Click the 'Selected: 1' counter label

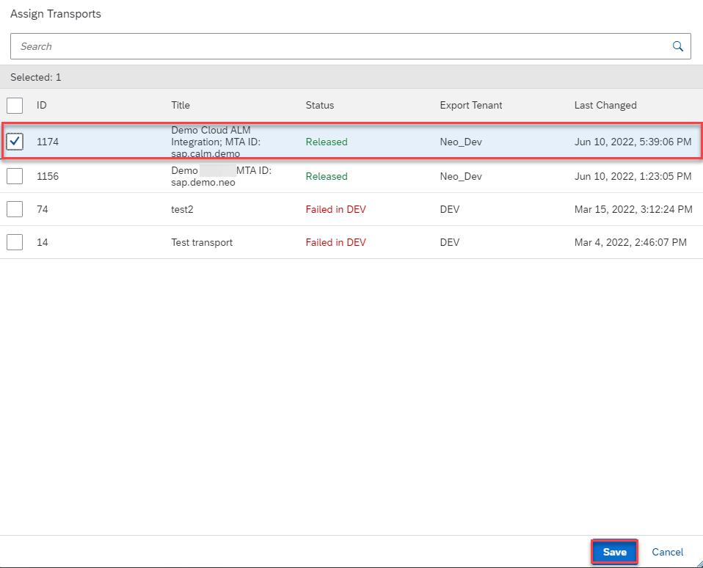[x=36, y=77]
